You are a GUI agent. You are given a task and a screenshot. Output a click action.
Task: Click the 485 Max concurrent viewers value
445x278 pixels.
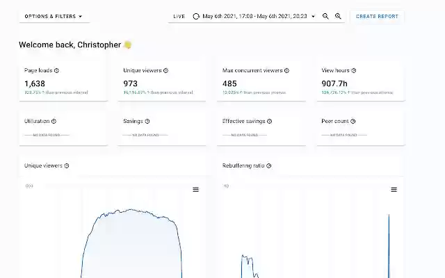pos(229,83)
